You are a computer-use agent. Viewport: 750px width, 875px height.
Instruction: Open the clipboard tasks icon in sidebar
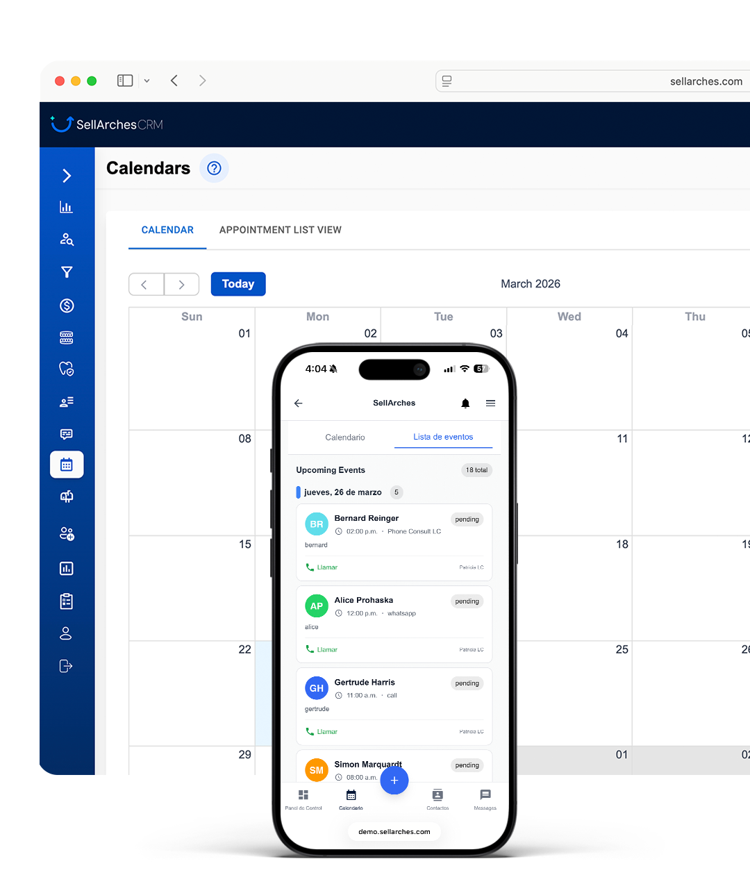pyautogui.click(x=67, y=601)
